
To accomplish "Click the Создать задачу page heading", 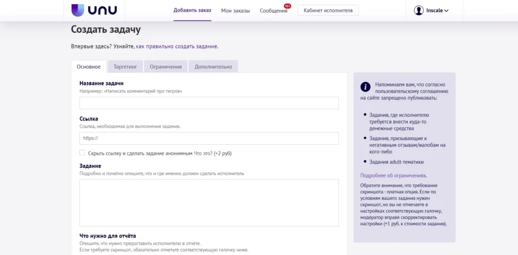I will pyautogui.click(x=106, y=29).
